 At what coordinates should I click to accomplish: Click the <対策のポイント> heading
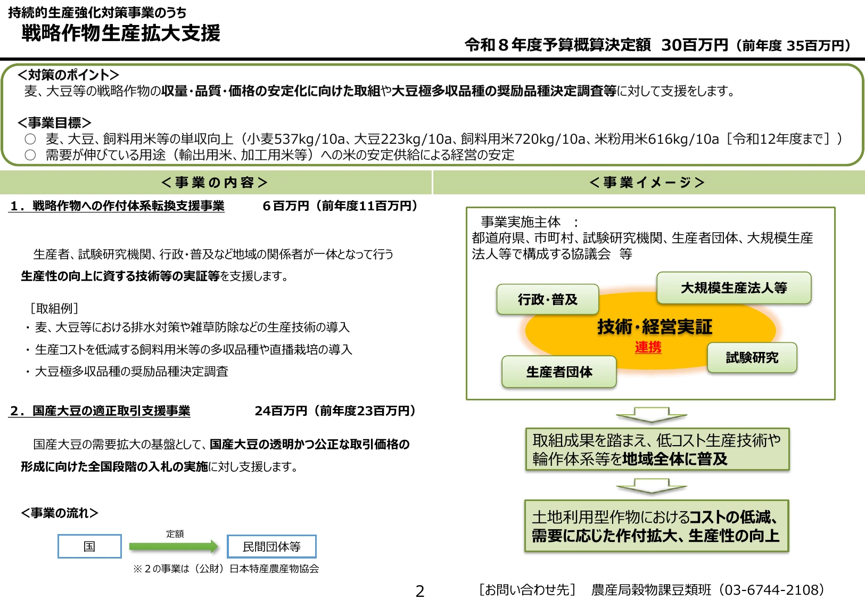[x=68, y=75]
